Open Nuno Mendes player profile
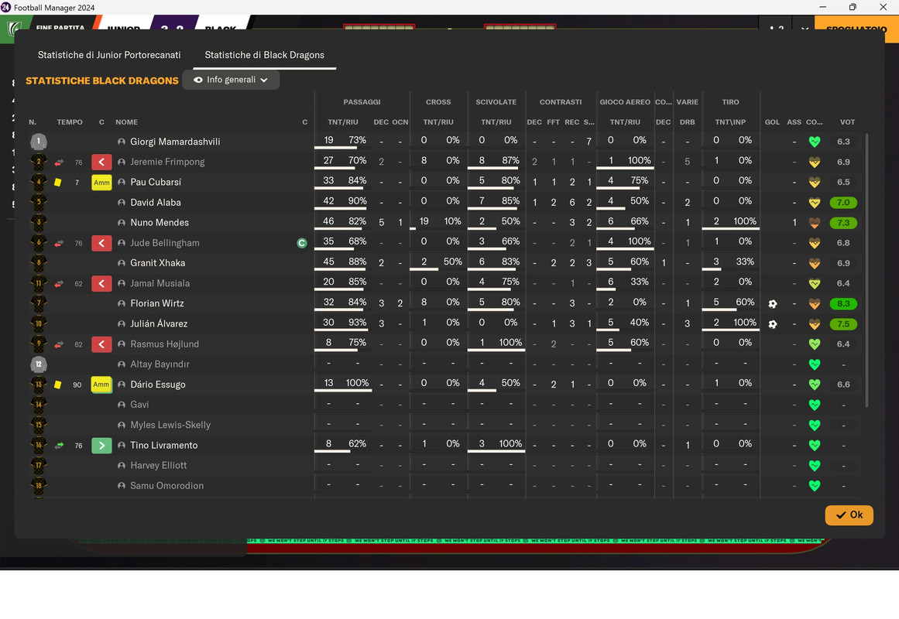This screenshot has height=619, width=899. [x=160, y=222]
